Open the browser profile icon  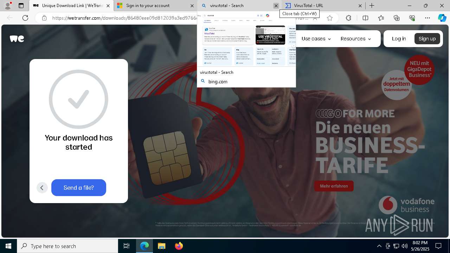click(8, 6)
